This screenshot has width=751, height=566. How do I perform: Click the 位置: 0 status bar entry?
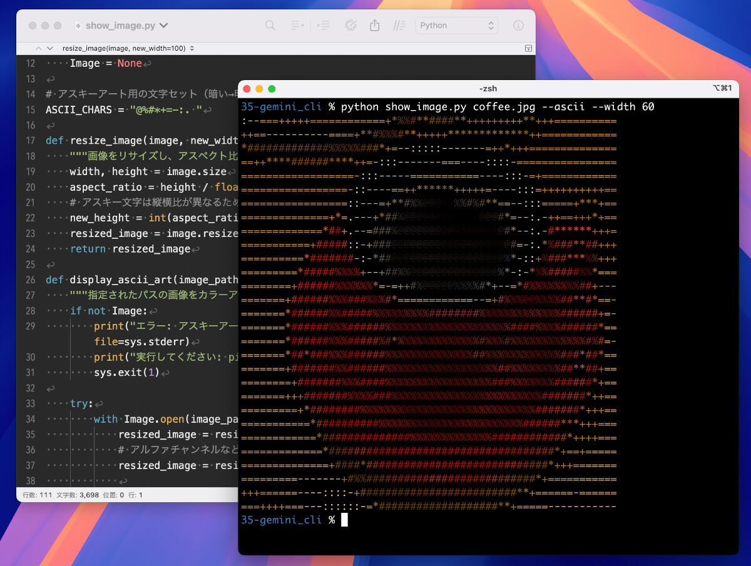tap(115, 495)
